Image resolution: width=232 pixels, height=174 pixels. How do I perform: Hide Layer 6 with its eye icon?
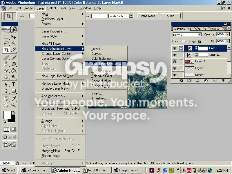click(x=175, y=61)
